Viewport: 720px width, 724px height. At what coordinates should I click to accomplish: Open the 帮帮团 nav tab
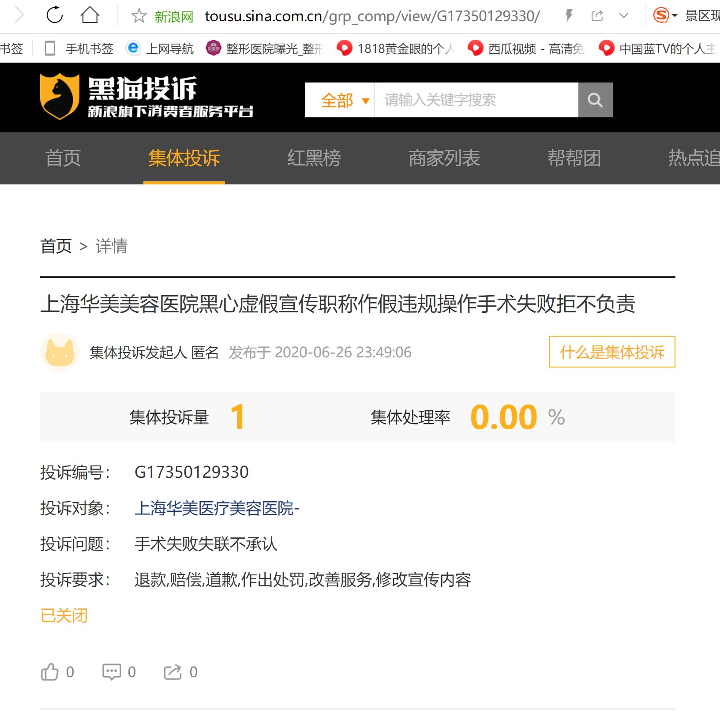tap(574, 158)
